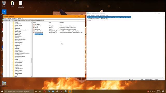Select the Run key in the tree
Screen dimensions: 166x93
click(x=16, y=76)
